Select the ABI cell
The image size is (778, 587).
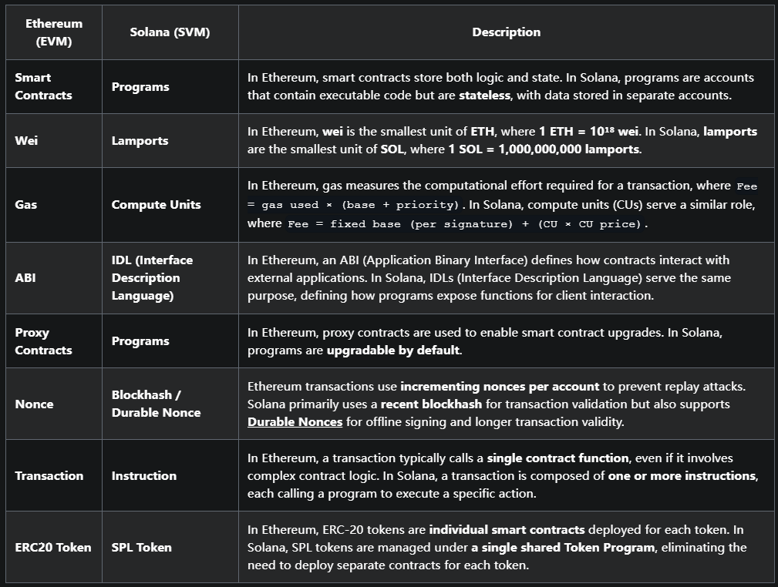(25, 278)
